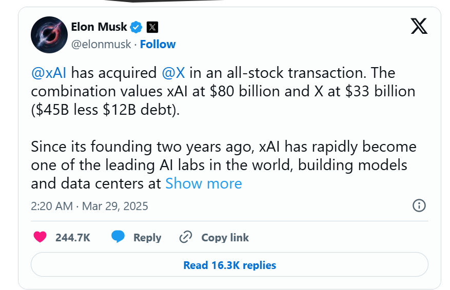Screen dimensions: 450x290
Task: Open Elon Musk's black hole profile picture
Action: (x=49, y=35)
